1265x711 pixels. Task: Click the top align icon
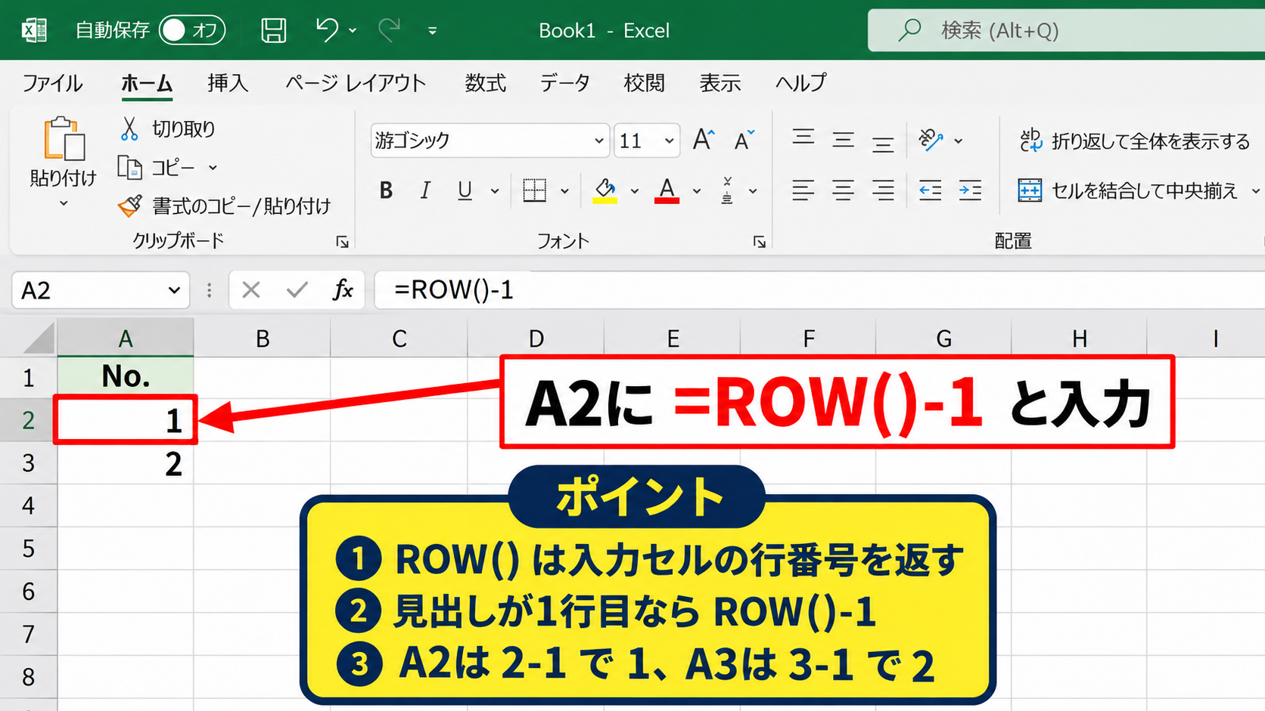click(803, 138)
